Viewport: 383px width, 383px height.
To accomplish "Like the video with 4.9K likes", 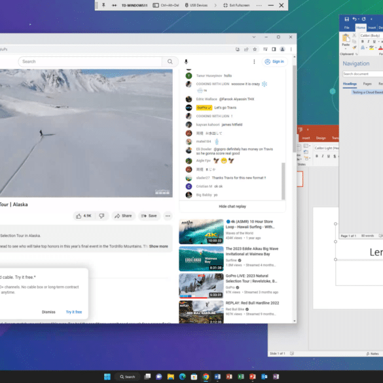I will coord(84,216).
